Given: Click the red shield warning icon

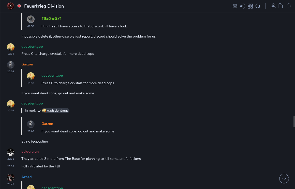Looking at the screenshot, I should point(19,6).
